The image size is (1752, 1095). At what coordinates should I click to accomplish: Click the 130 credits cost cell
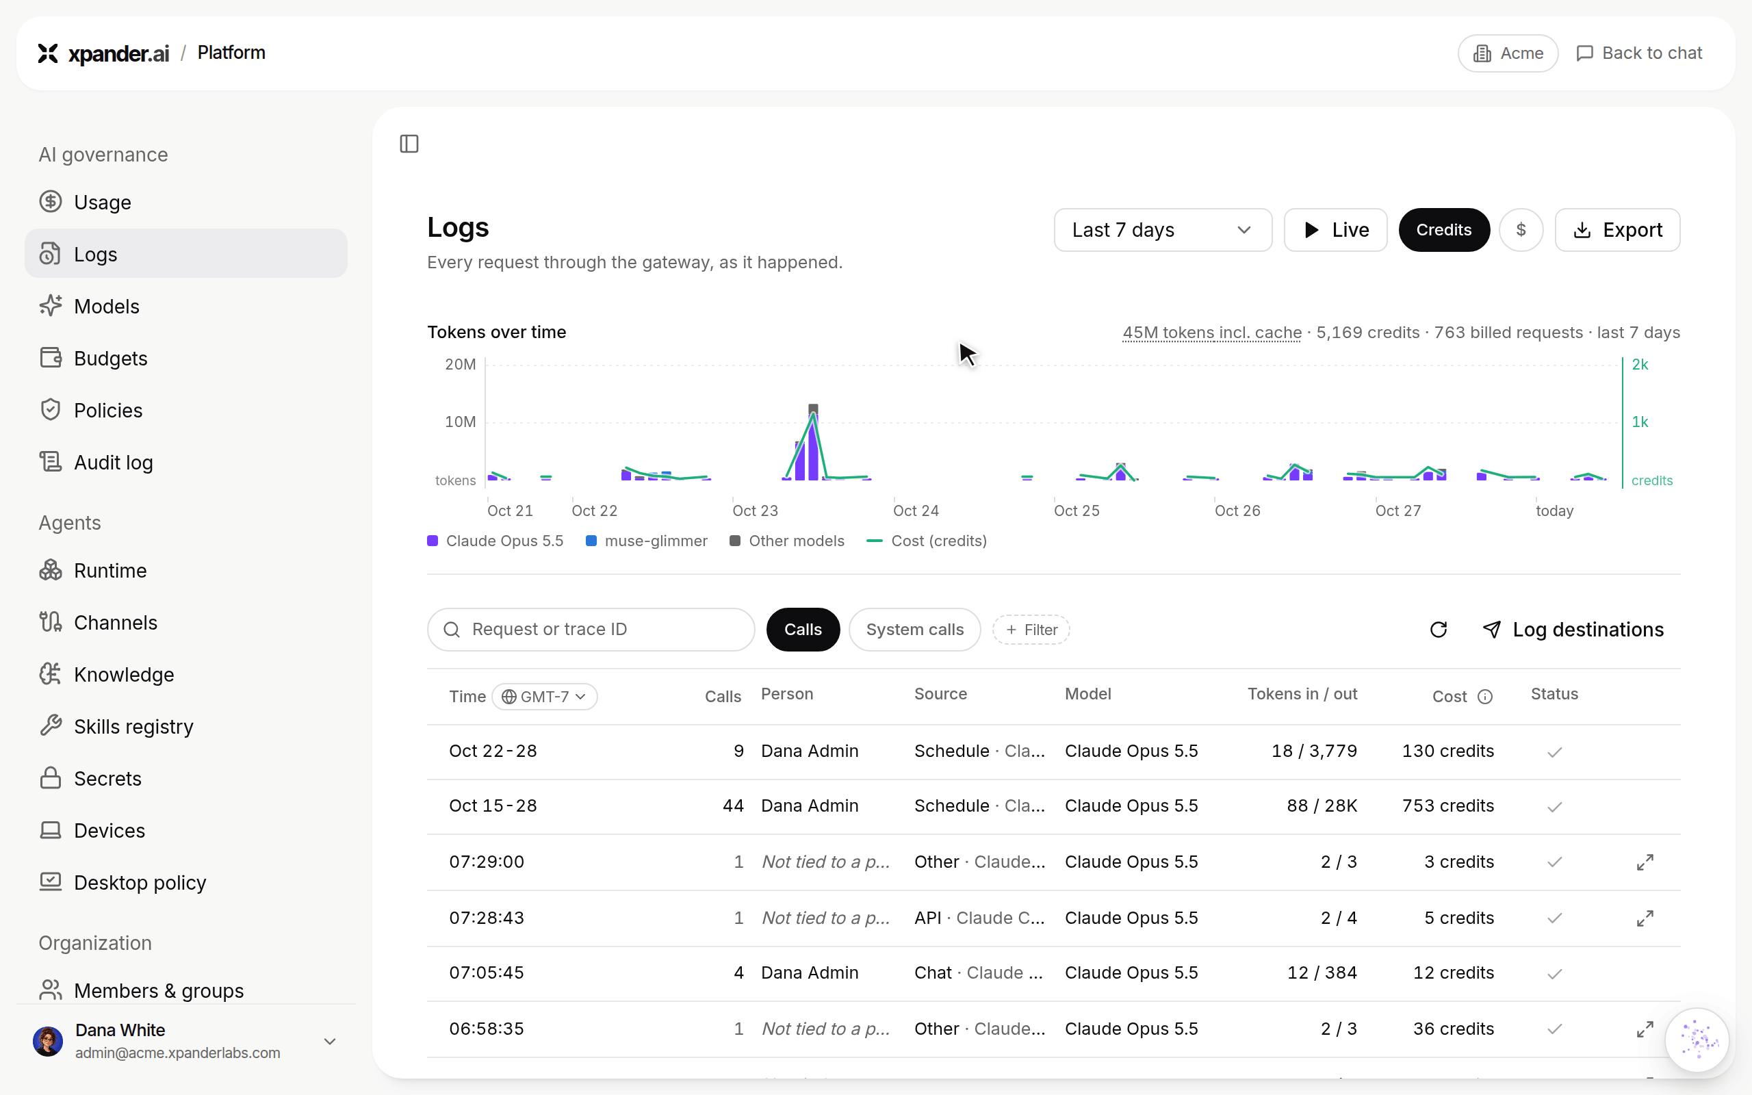1448,751
